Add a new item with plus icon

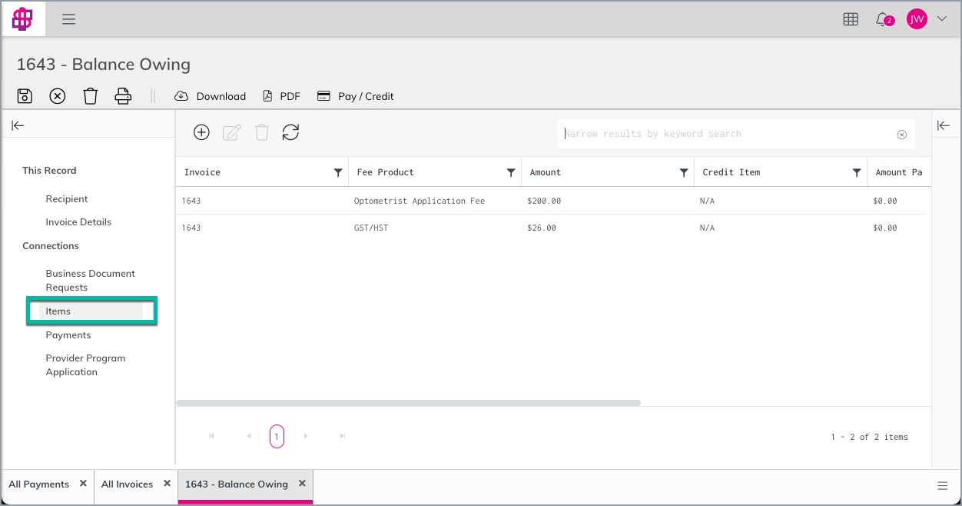point(201,132)
